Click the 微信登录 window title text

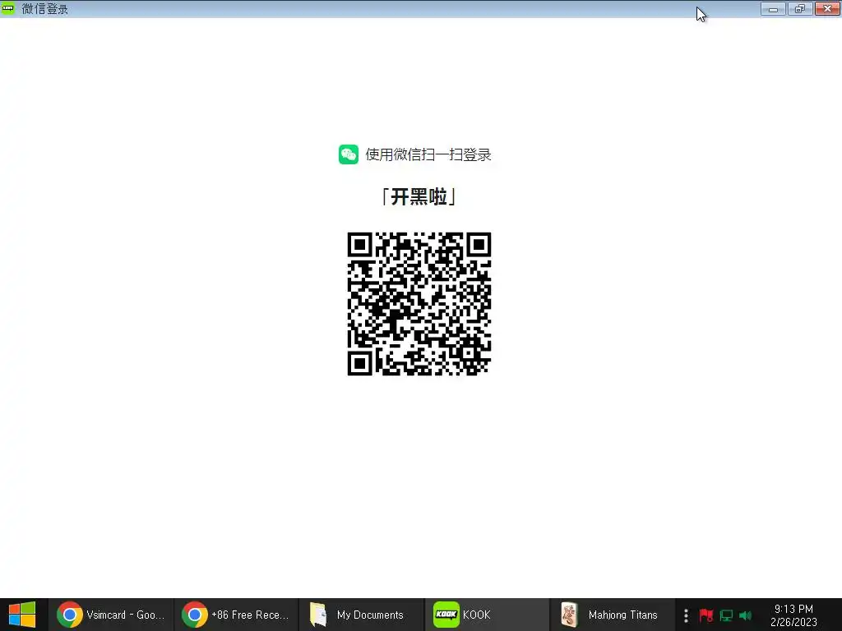click(x=45, y=8)
